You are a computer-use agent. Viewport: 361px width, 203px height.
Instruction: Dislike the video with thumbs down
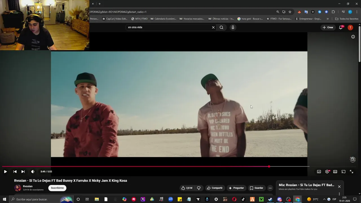[199, 188]
